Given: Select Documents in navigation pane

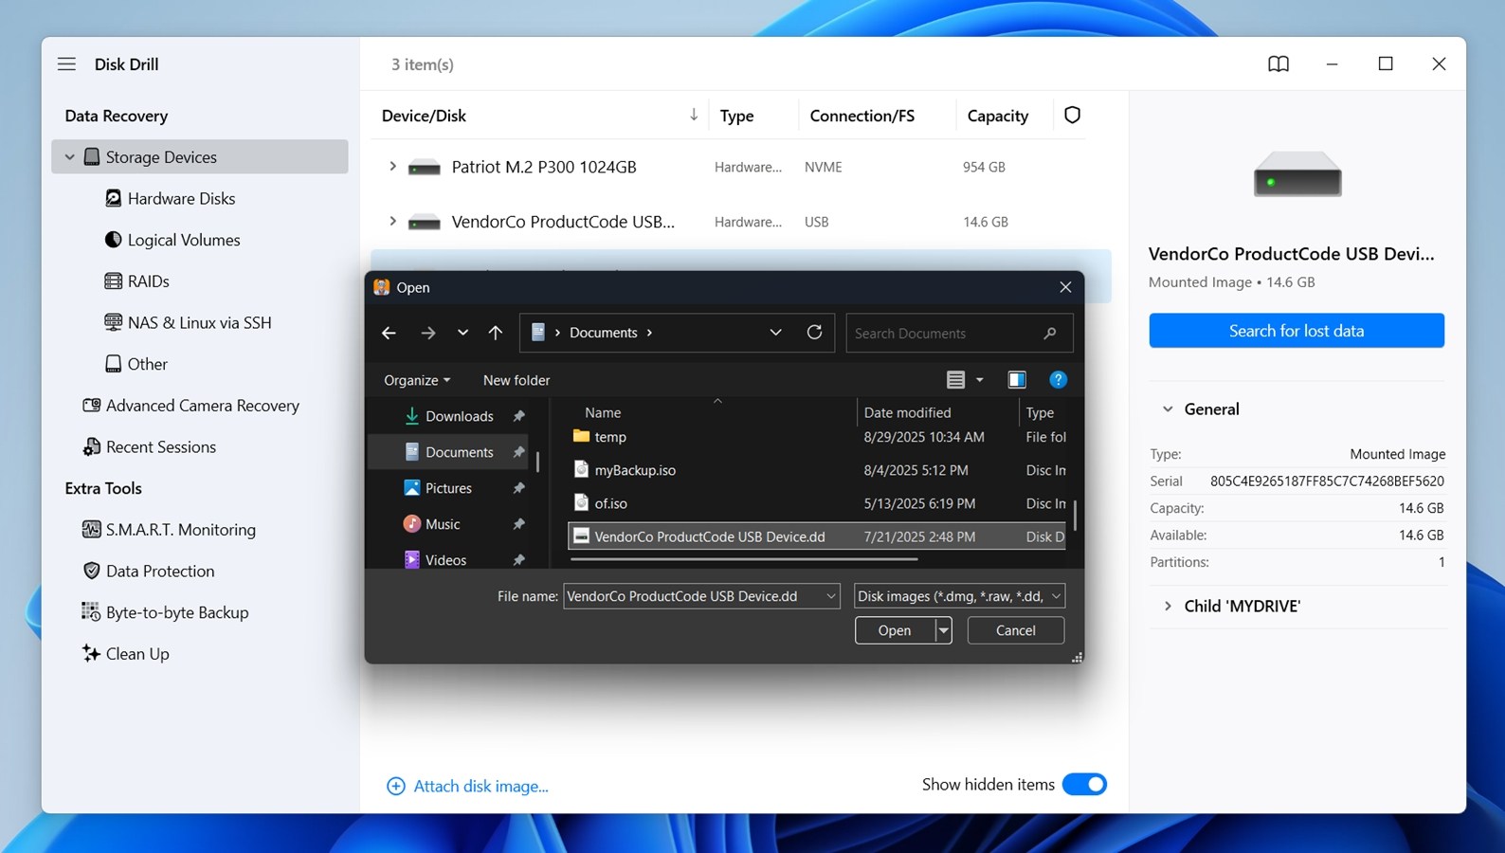Looking at the screenshot, I should coord(448,452).
